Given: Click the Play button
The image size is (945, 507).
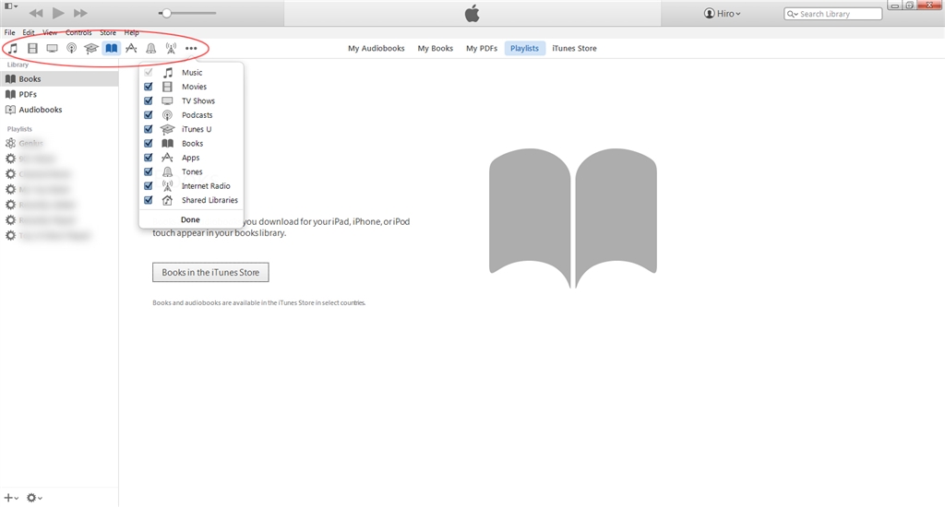Looking at the screenshot, I should 58,13.
